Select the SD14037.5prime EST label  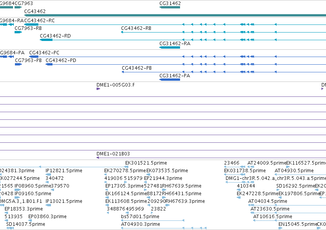click(26, 224)
